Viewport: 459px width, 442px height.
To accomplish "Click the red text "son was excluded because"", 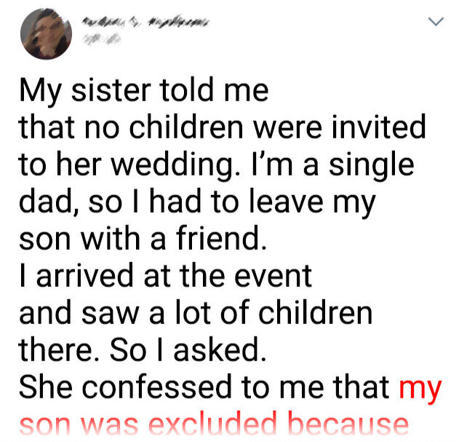I will click(x=213, y=426).
